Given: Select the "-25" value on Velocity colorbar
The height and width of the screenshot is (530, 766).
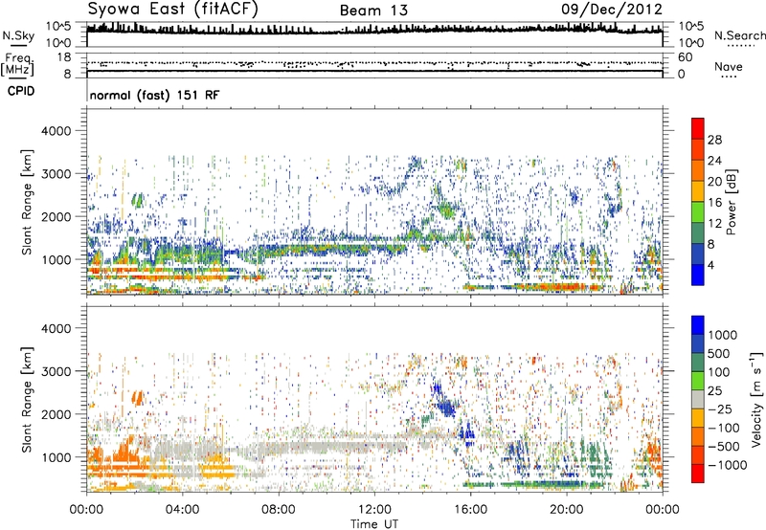Looking at the screenshot, I should [x=720, y=409].
